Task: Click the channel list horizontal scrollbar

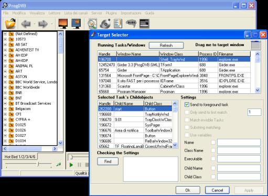Action: pyautogui.click(x=30, y=149)
